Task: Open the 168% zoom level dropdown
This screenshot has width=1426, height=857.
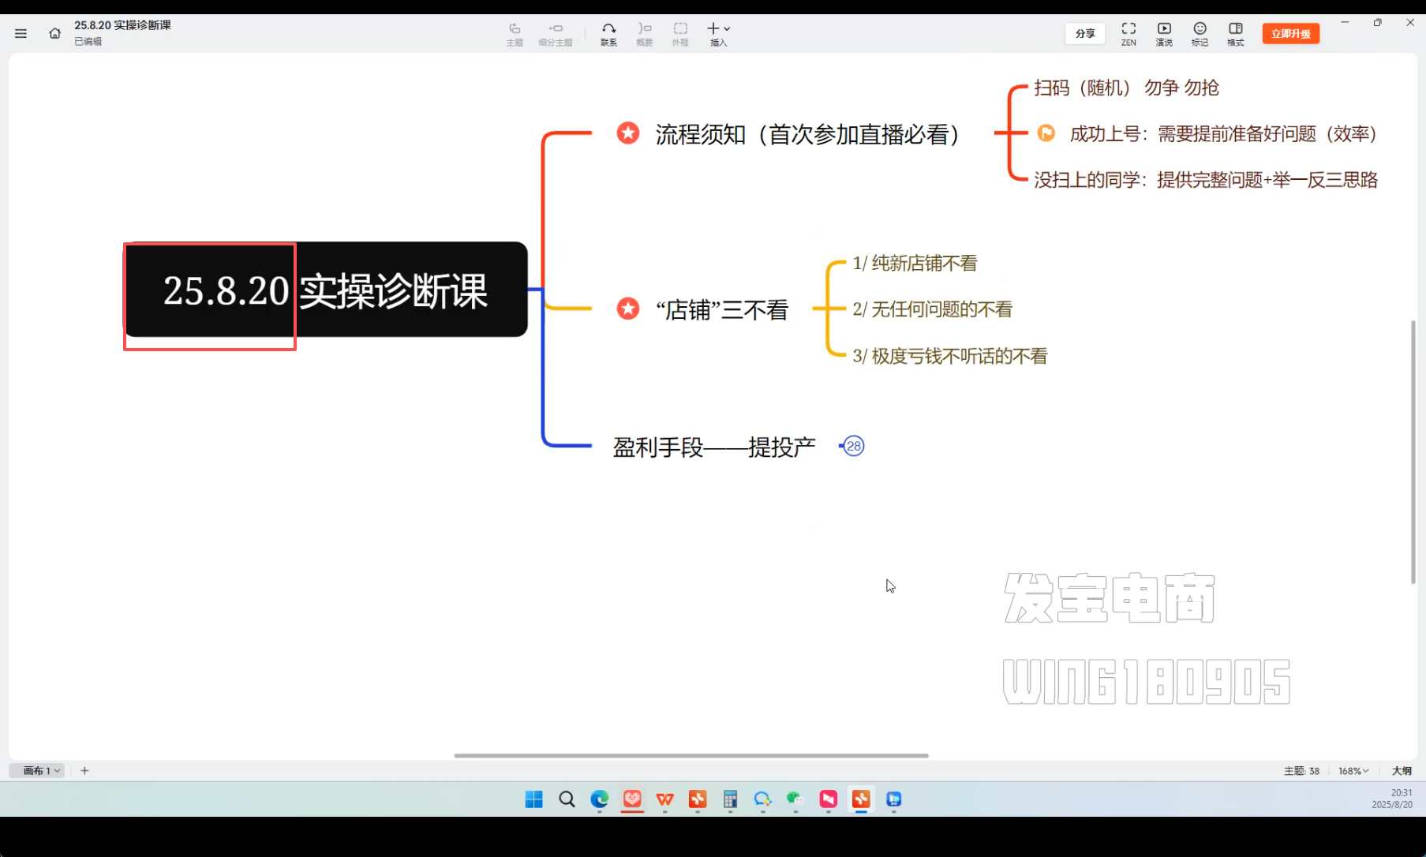Action: tap(1353, 771)
